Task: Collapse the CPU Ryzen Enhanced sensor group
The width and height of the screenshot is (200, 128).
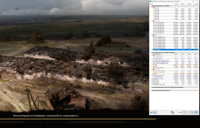Action: click(x=150, y=53)
